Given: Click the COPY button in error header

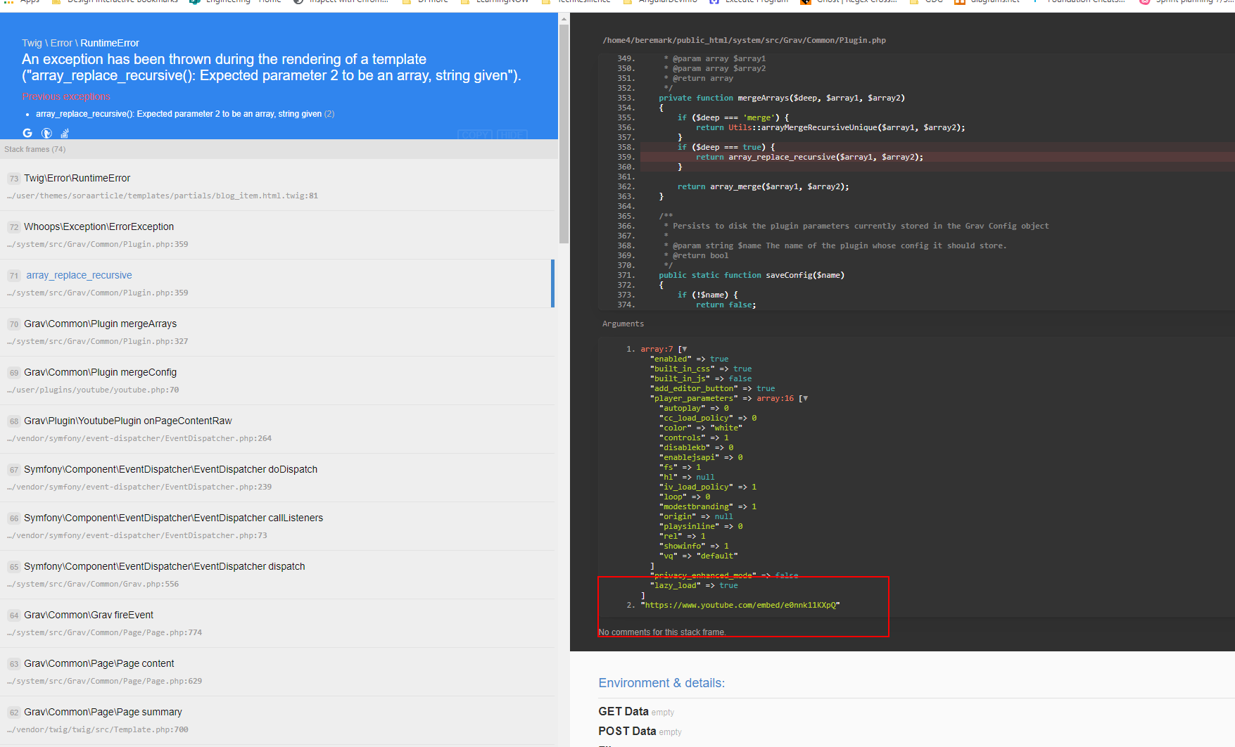Looking at the screenshot, I should [476, 134].
